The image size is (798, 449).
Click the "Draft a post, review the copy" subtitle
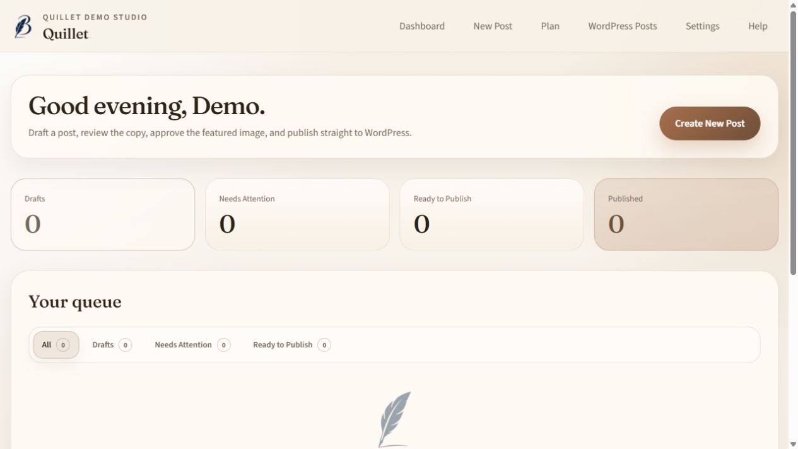tap(220, 133)
